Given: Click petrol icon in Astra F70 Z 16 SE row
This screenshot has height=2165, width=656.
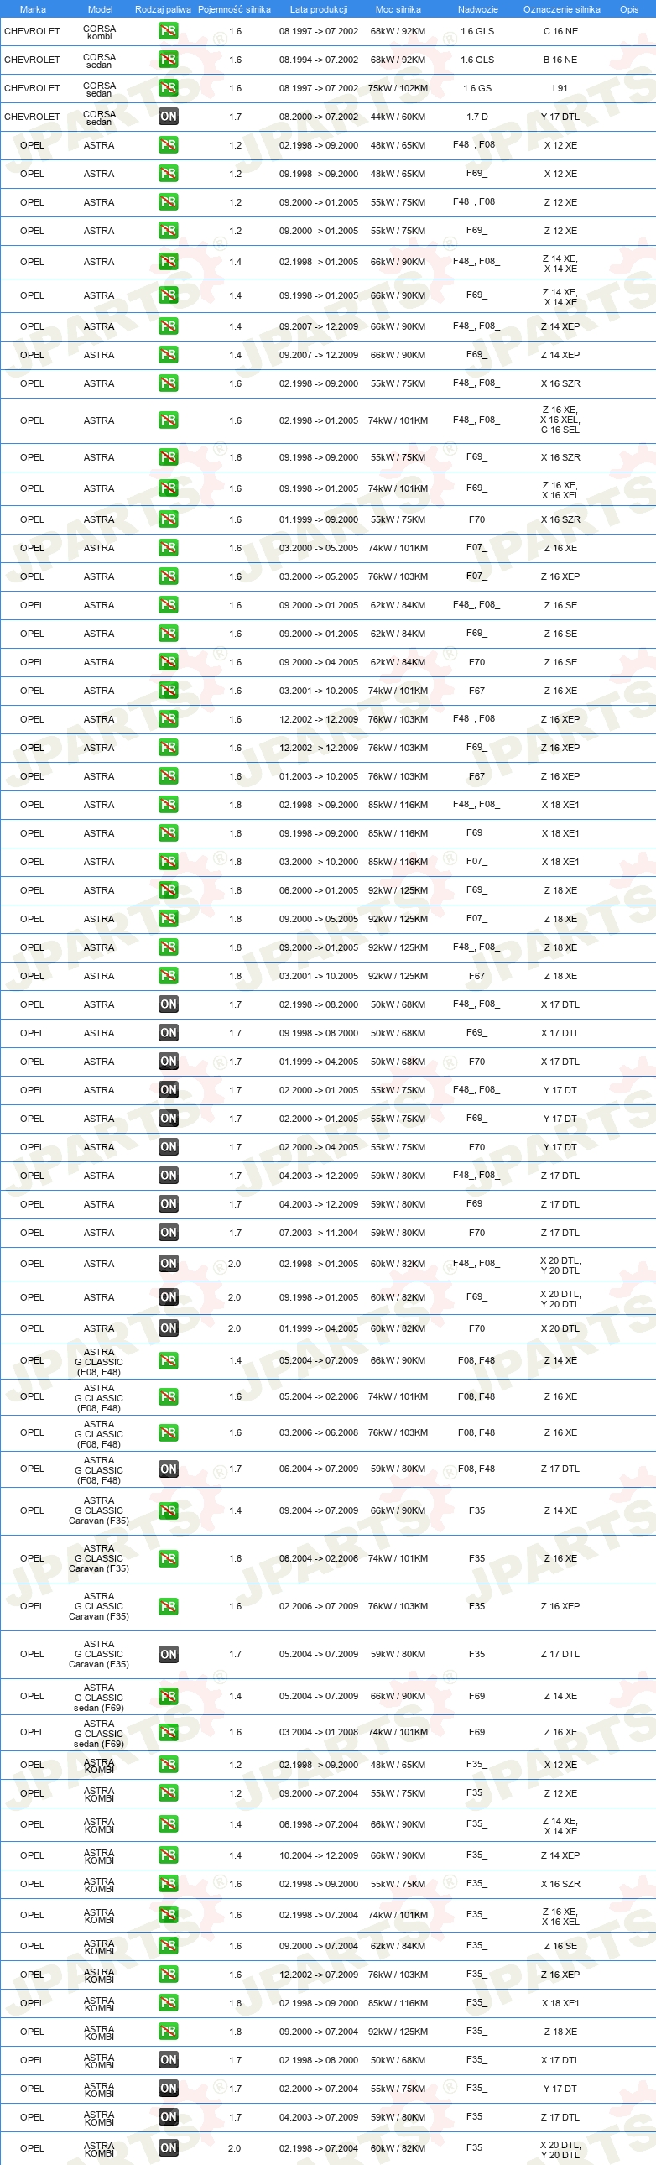Looking at the screenshot, I should [x=168, y=662].
